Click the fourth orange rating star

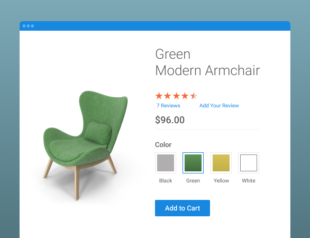coord(185,96)
